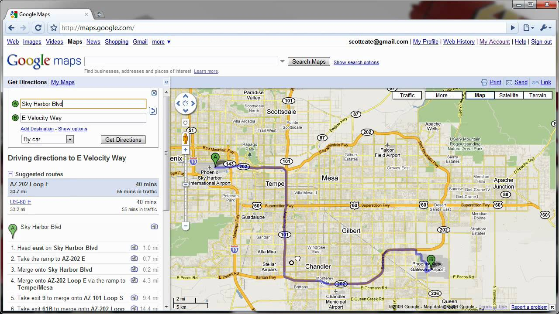The height and width of the screenshot is (314, 559).
Task: Open the Chrome wrench settings menu
Action: (x=546, y=28)
